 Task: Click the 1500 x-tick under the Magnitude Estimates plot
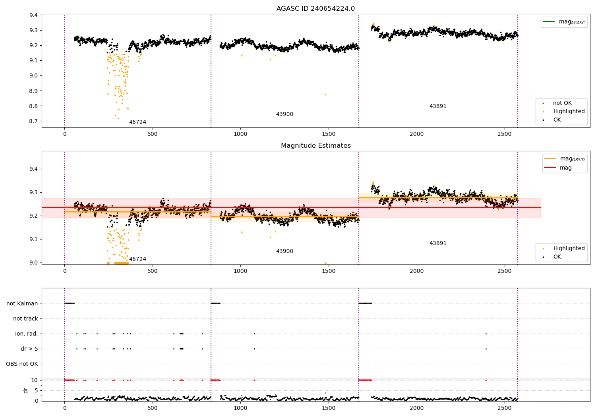click(x=329, y=271)
